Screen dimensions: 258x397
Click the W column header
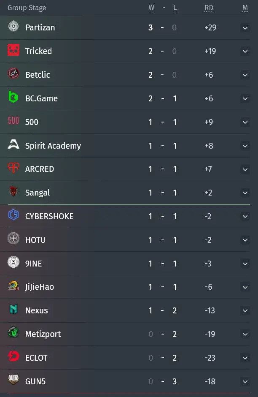151,8
